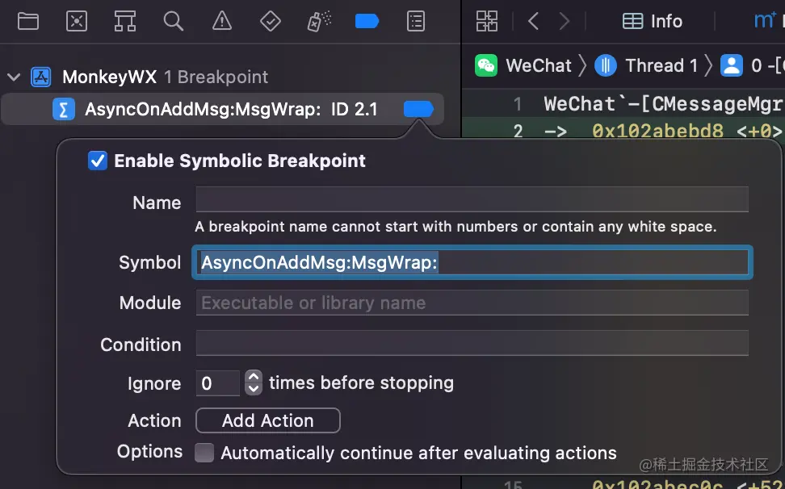Click the stack frame person icon
The image size is (785, 489).
click(x=732, y=65)
